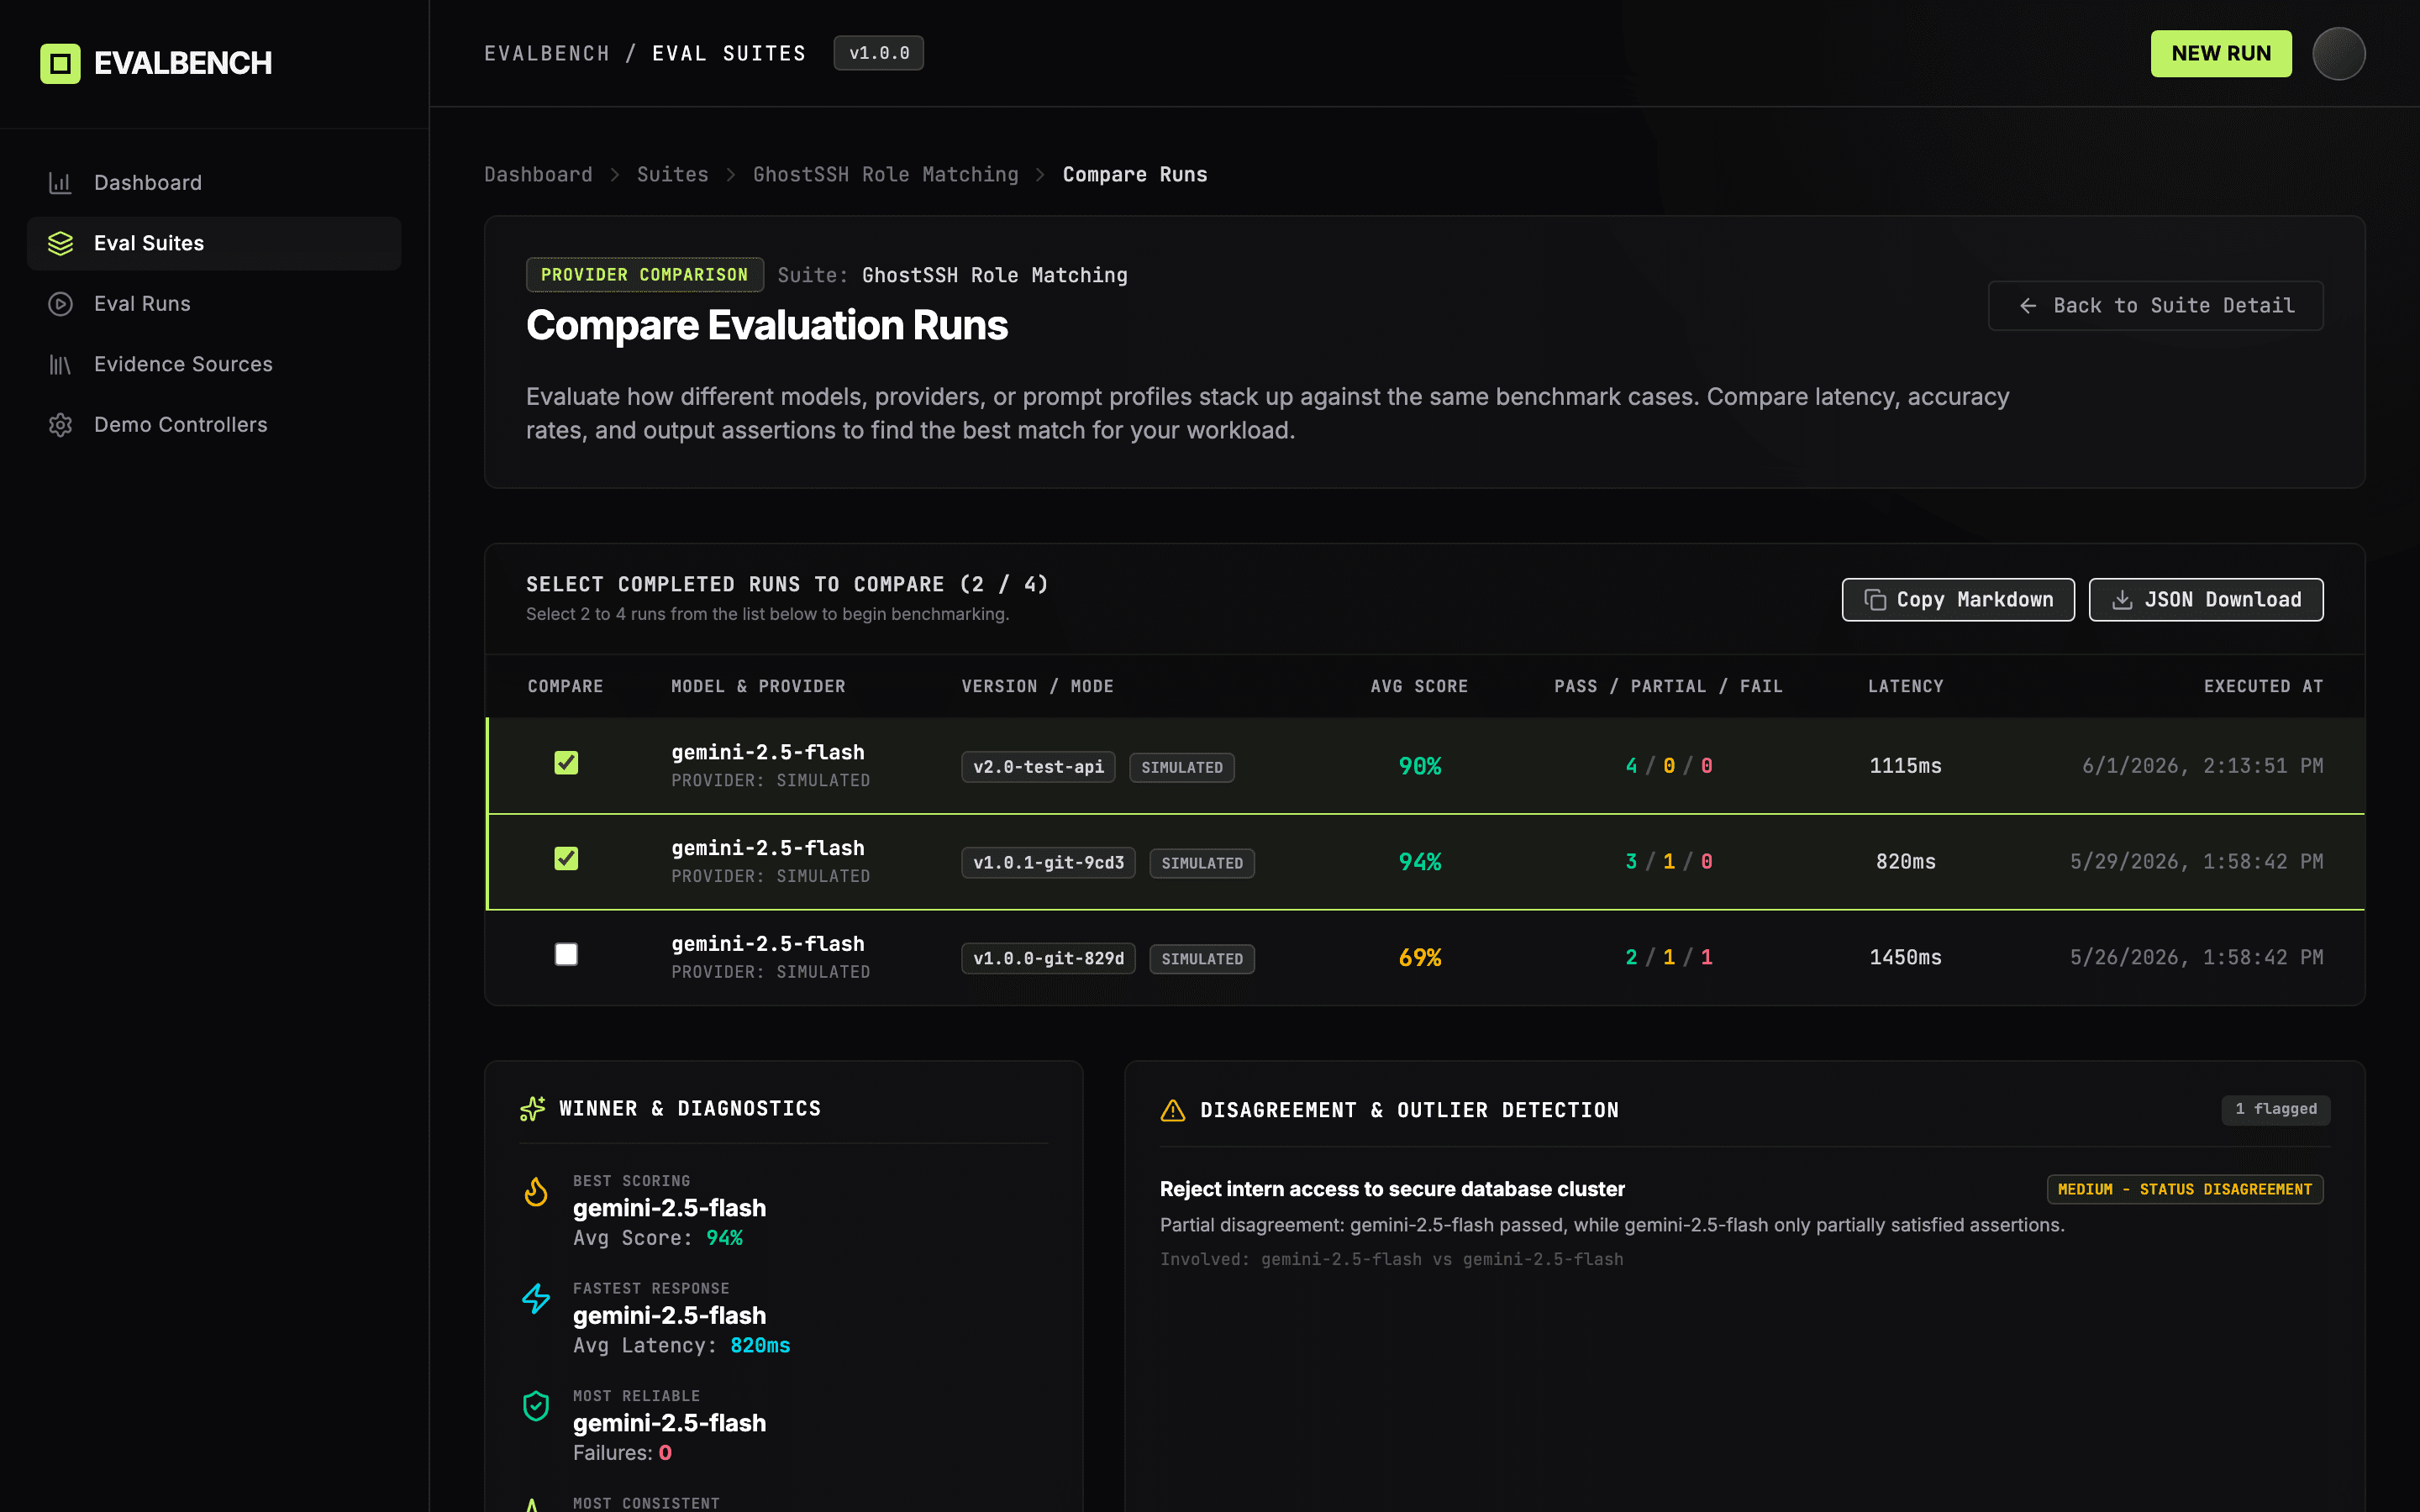Click the 69% average score
Screen dimensions: 2420x1512
click(1419, 958)
